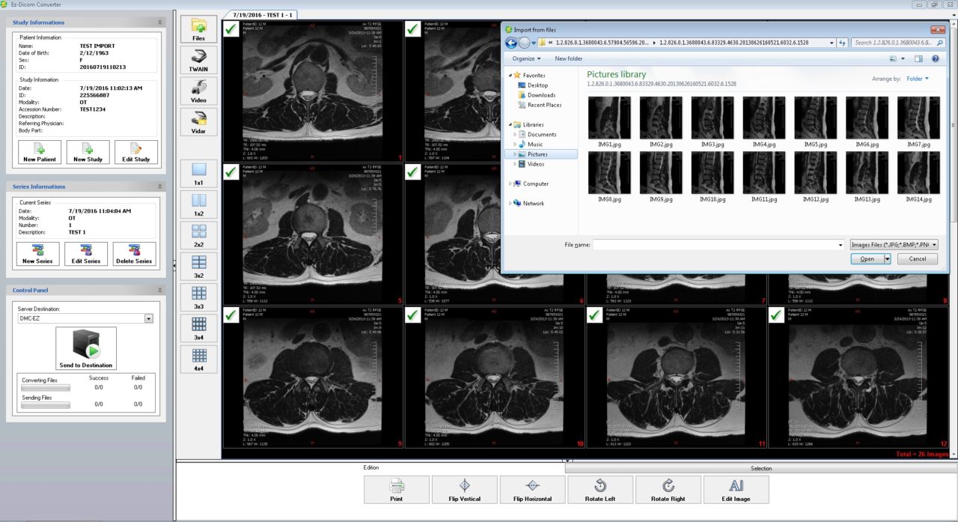Apply Rotate Right to selected image

click(x=667, y=488)
